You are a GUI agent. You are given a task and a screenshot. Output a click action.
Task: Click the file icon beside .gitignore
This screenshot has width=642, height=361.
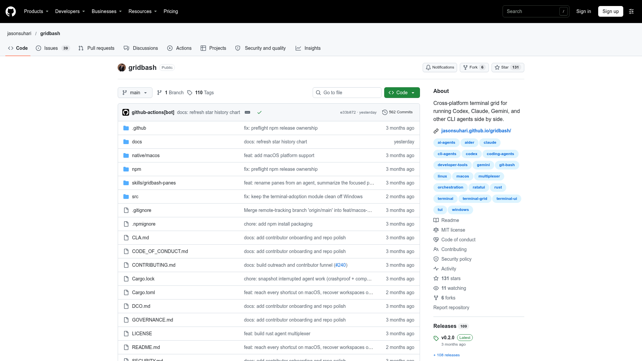(x=126, y=210)
